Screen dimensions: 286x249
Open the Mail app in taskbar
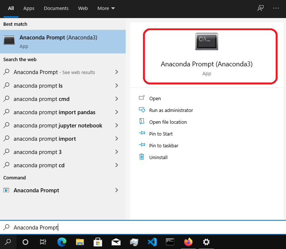[x=116, y=242]
